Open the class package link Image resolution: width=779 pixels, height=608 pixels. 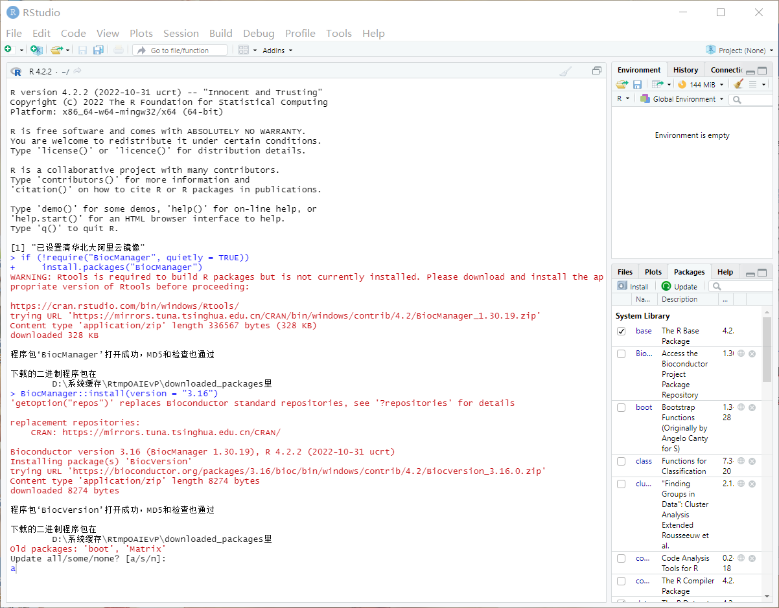644,461
